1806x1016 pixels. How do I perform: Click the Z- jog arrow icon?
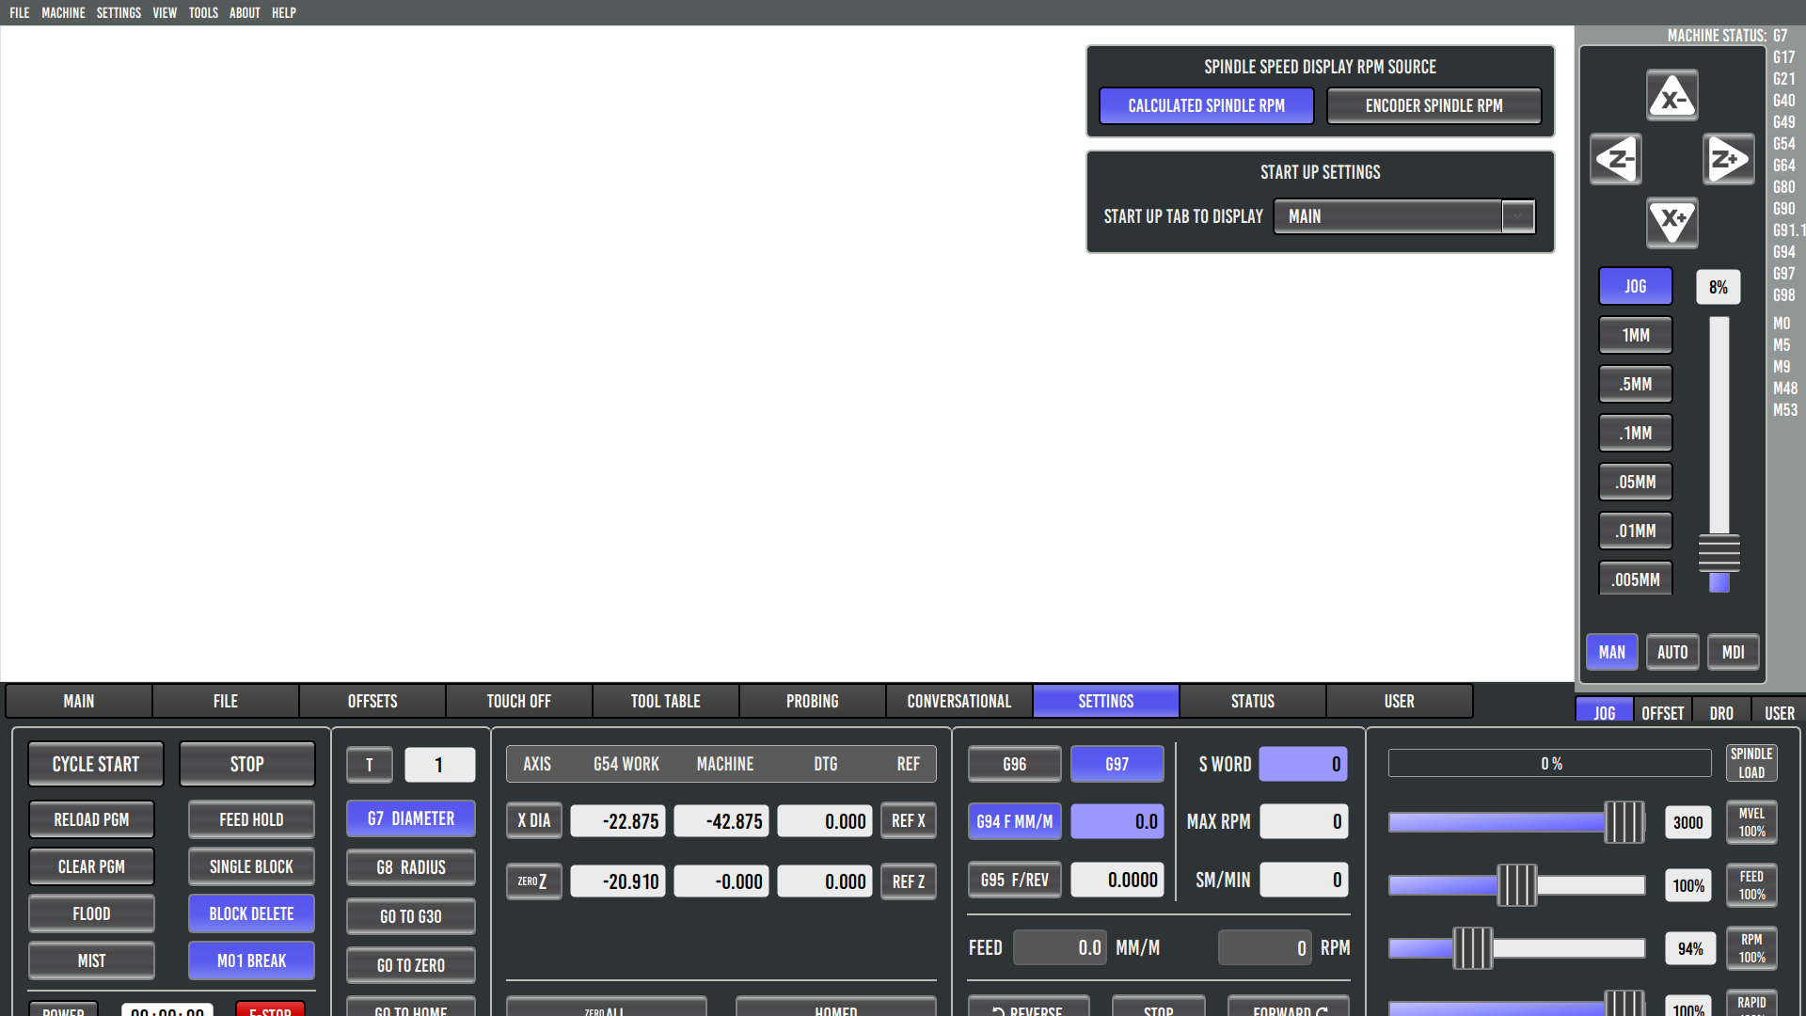(1616, 159)
